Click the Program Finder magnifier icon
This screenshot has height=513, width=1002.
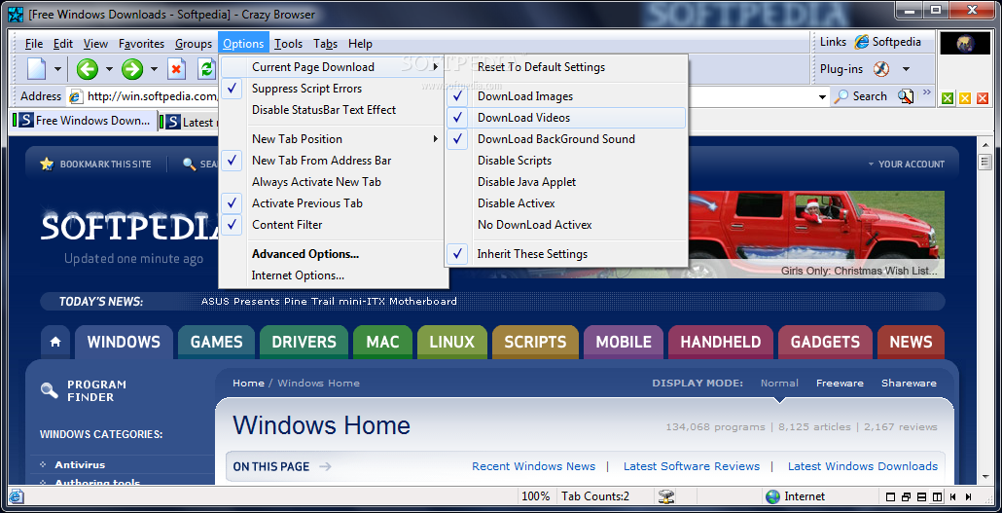[x=50, y=390]
